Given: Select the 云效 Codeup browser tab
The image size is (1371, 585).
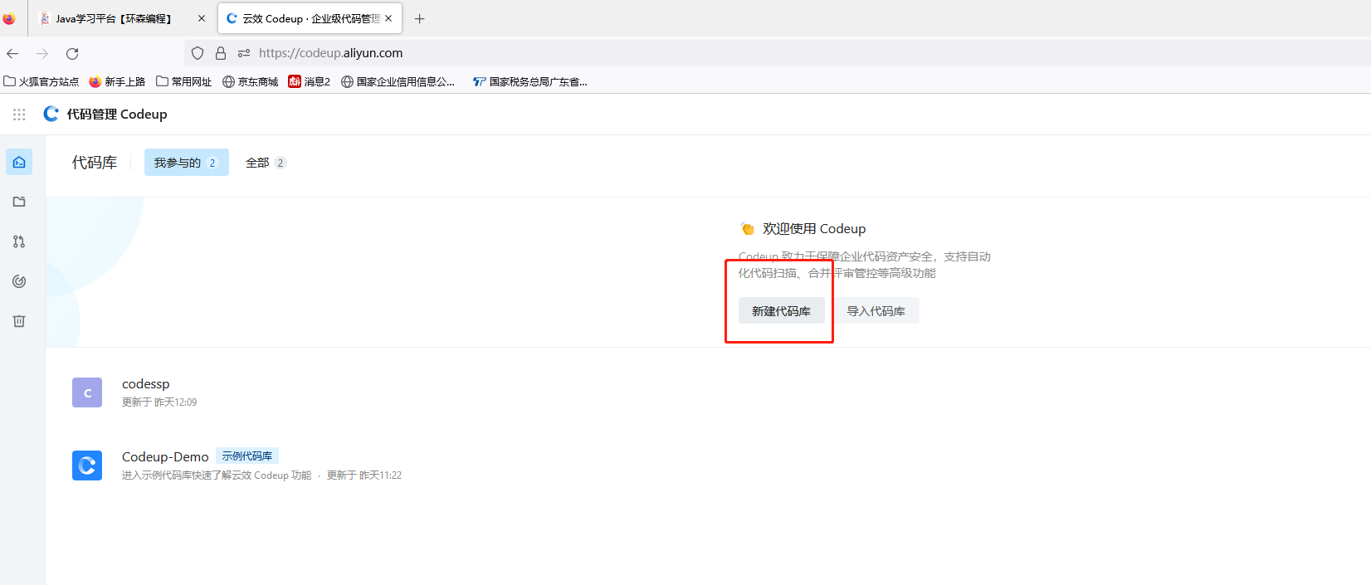Looking at the screenshot, I should [x=310, y=18].
